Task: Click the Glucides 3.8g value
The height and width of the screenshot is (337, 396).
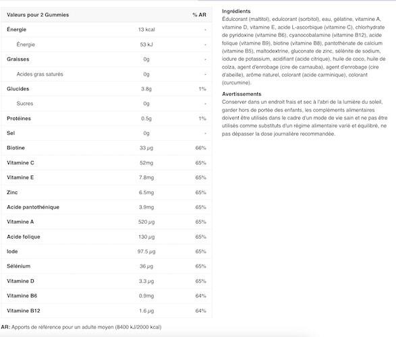Action: click(146, 89)
